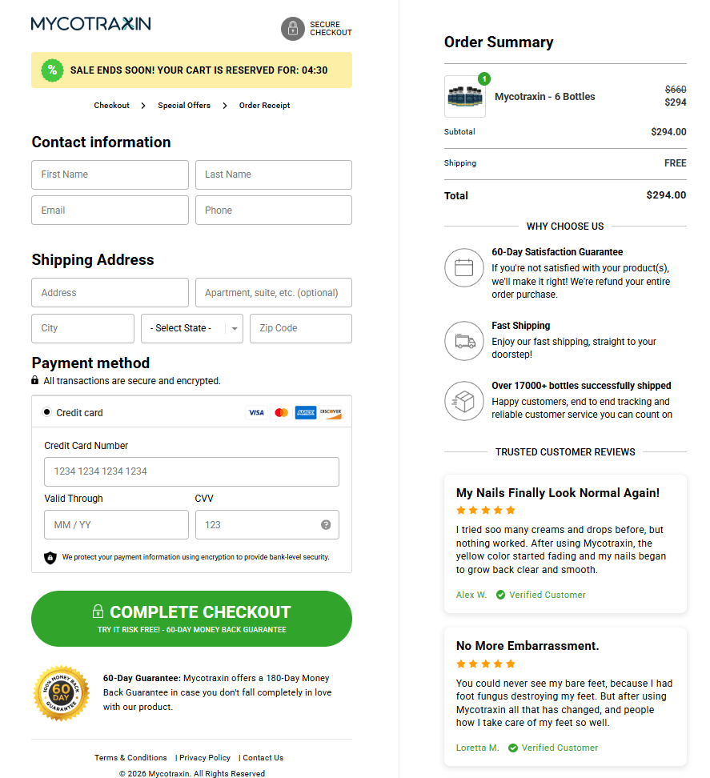Open the Select State dropdown
This screenshot has width=710, height=778.
(191, 328)
